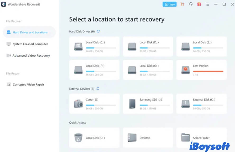Select the Canon (I:) label
Viewport: 235px width, 152px height.
(92, 100)
